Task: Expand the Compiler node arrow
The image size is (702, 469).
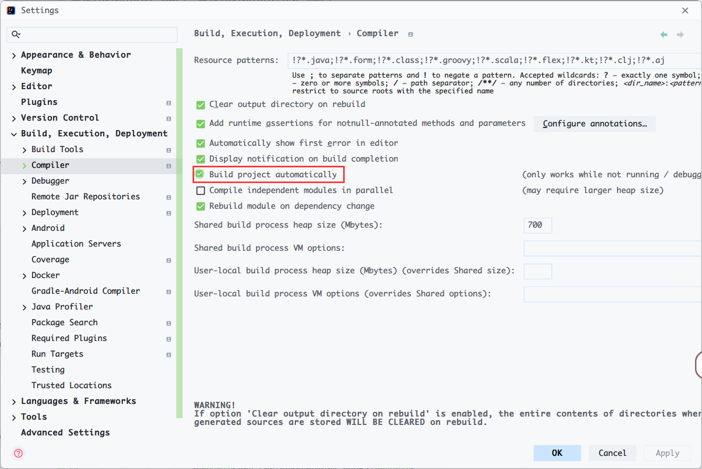Action: tap(24, 165)
